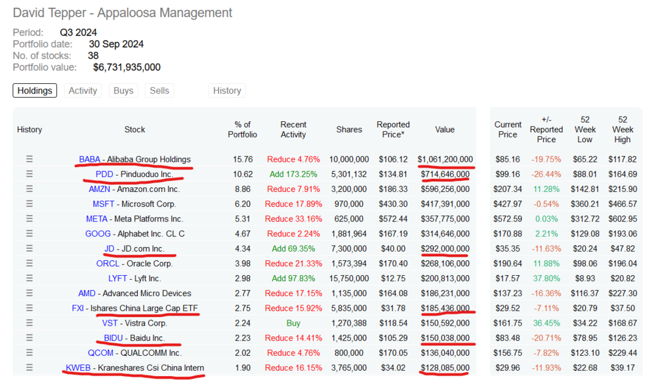The width and height of the screenshot is (656, 380).
Task: Open the FXI ticker link
Action: click(x=78, y=308)
